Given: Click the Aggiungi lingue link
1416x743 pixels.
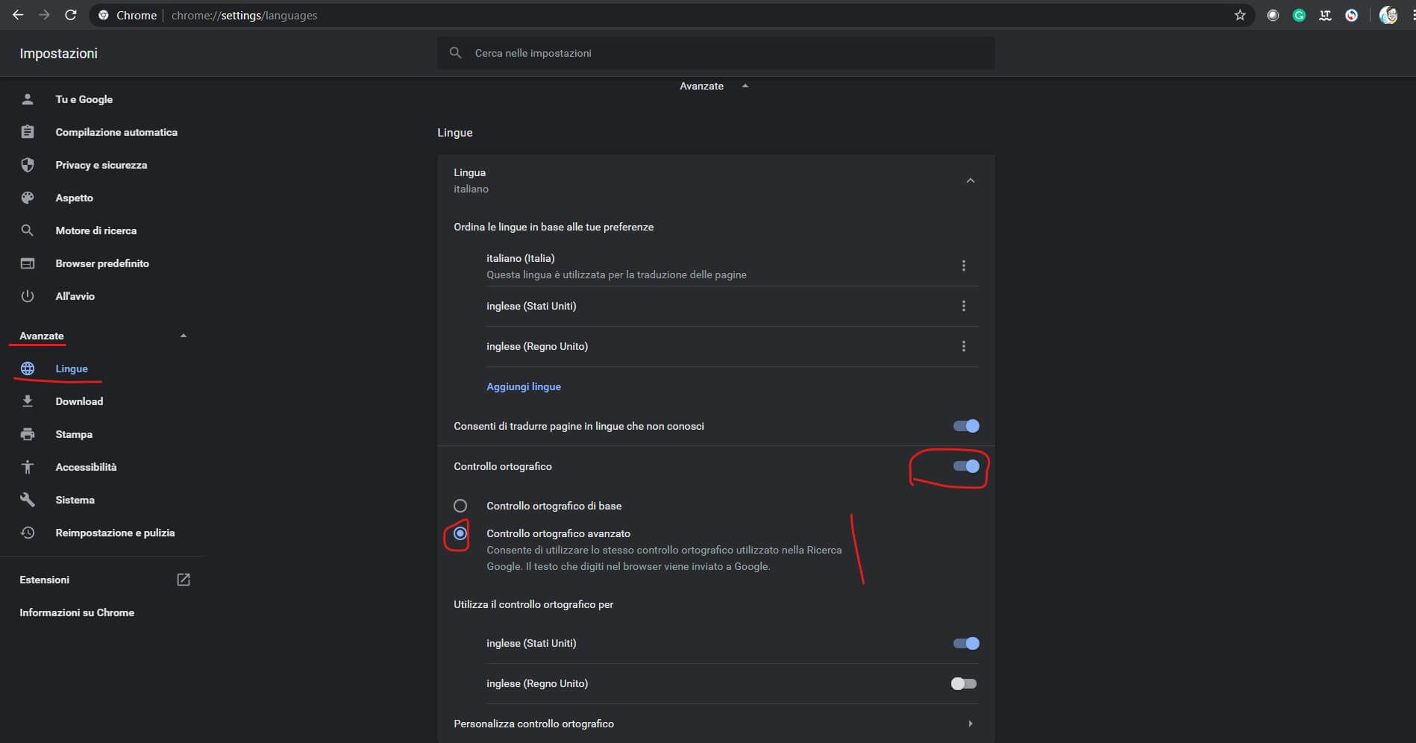Looking at the screenshot, I should click(523, 386).
